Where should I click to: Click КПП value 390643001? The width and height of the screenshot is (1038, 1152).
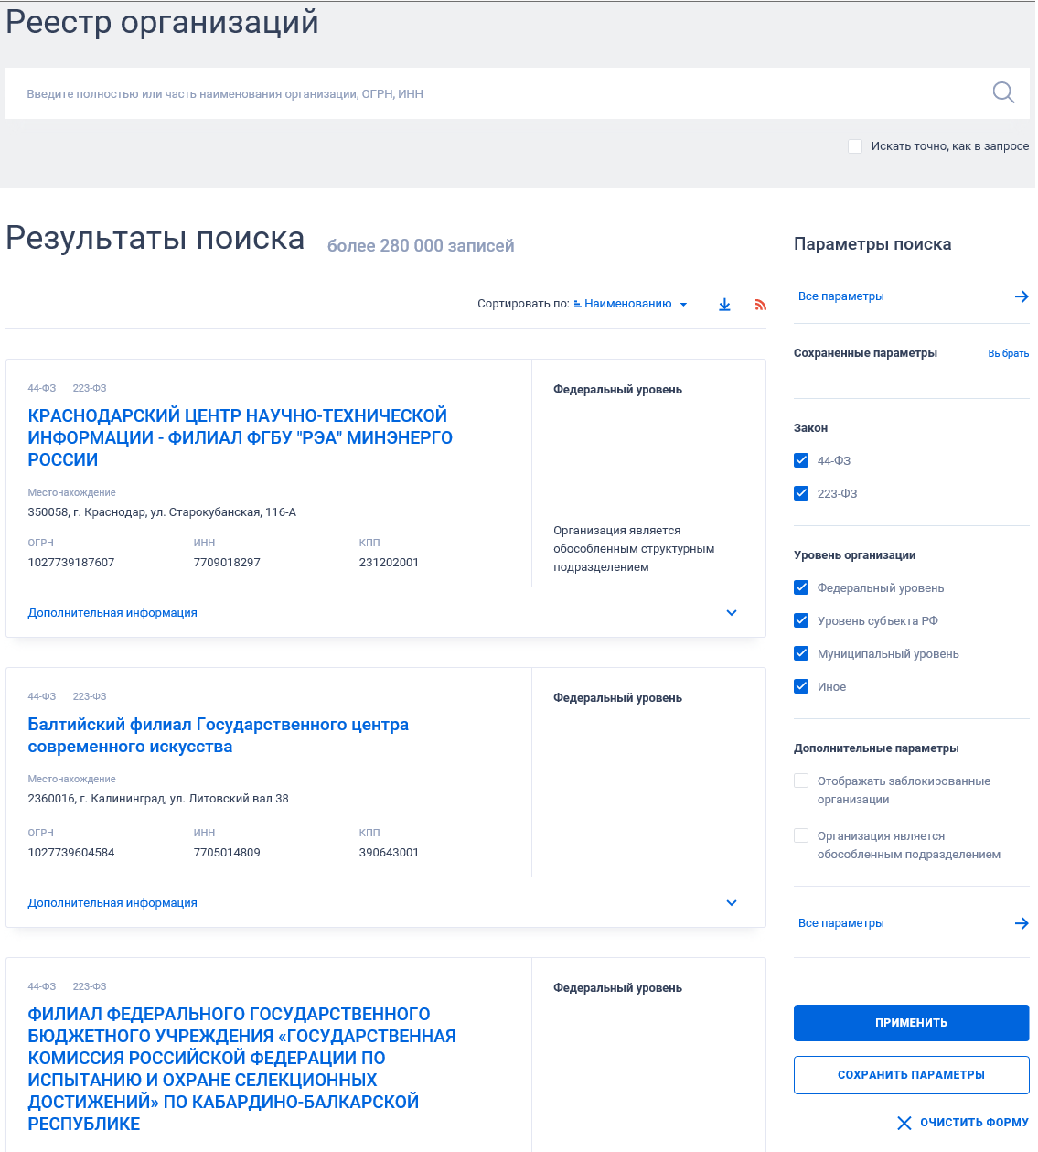point(389,853)
